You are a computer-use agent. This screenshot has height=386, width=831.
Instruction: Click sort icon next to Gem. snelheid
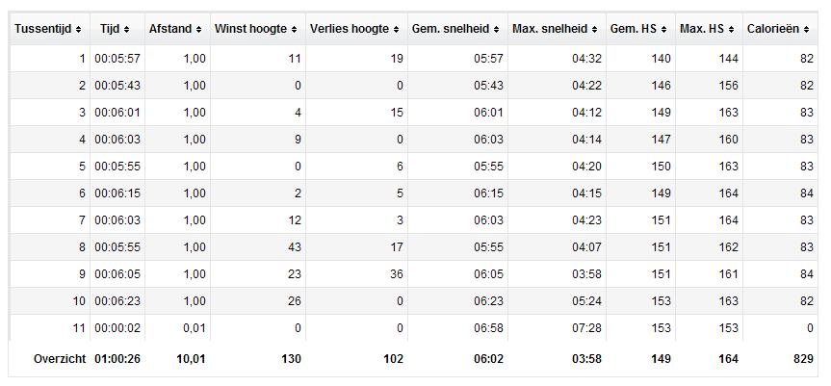coord(496,30)
